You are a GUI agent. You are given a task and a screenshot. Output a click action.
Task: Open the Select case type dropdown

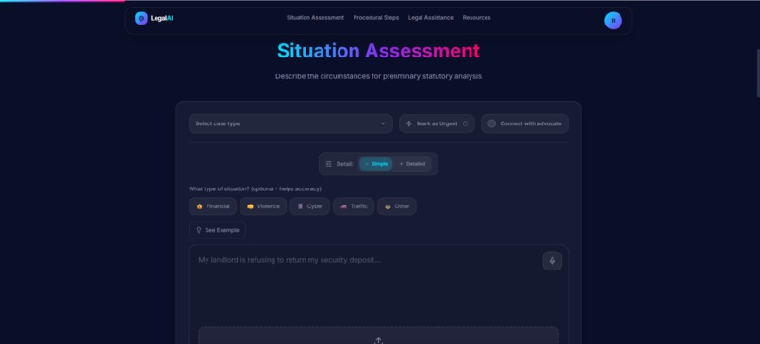point(290,123)
